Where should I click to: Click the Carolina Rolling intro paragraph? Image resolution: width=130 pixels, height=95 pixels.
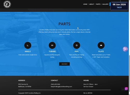tap(64, 32)
